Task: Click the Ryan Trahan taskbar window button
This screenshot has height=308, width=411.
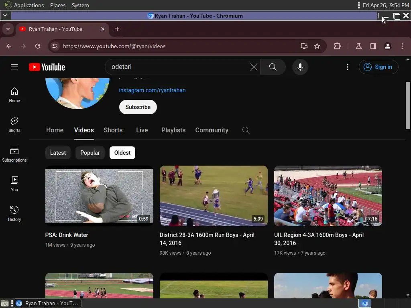Action: point(47,303)
